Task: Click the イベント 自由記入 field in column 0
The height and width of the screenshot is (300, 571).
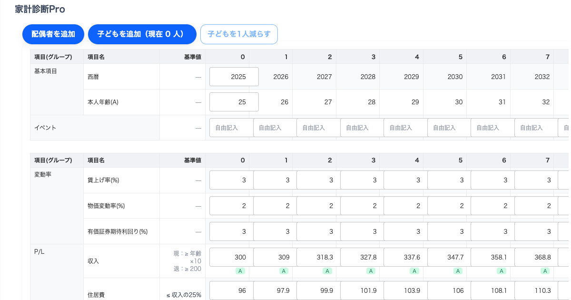Action: pyautogui.click(x=231, y=128)
